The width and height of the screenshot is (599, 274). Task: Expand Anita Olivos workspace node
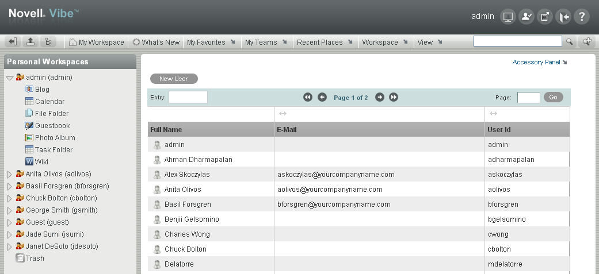click(x=10, y=174)
